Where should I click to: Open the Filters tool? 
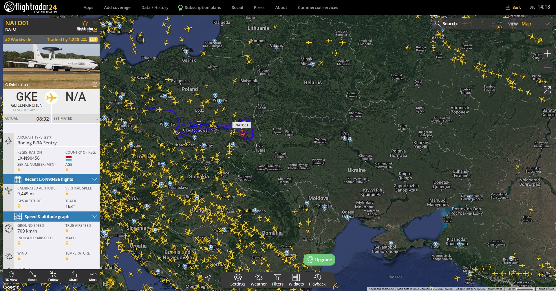(277, 280)
